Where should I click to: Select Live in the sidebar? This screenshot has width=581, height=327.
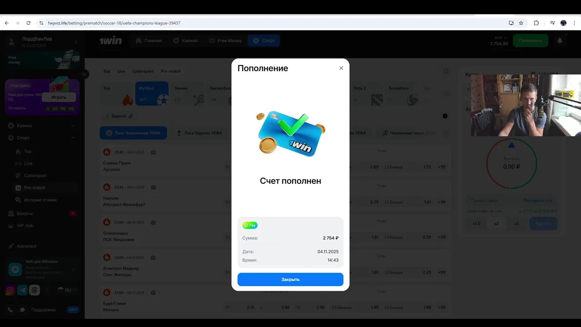coord(45,163)
